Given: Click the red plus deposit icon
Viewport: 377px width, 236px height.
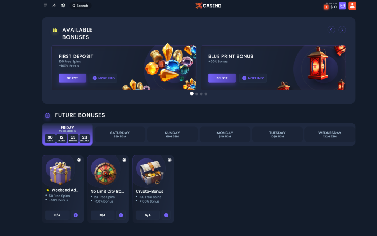Looking at the screenshot, I should tap(326, 7).
